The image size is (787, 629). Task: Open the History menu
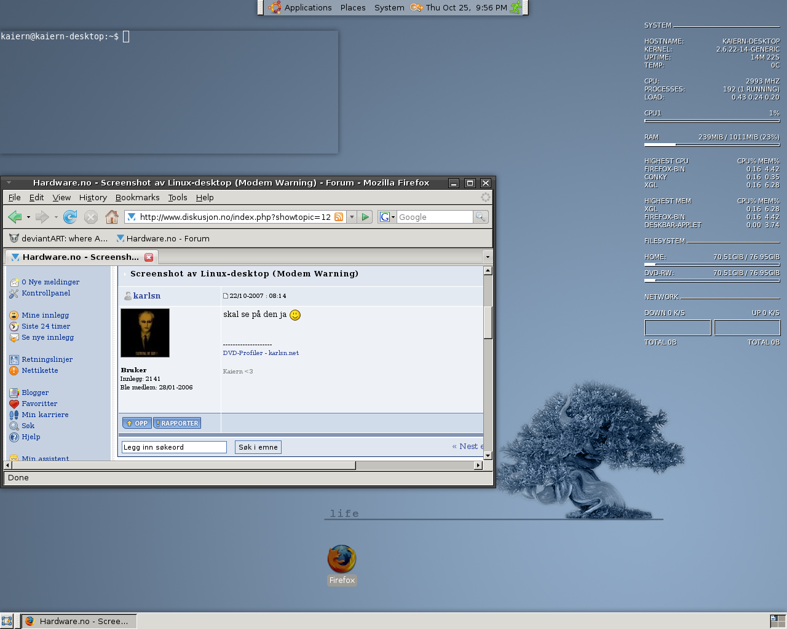[93, 197]
